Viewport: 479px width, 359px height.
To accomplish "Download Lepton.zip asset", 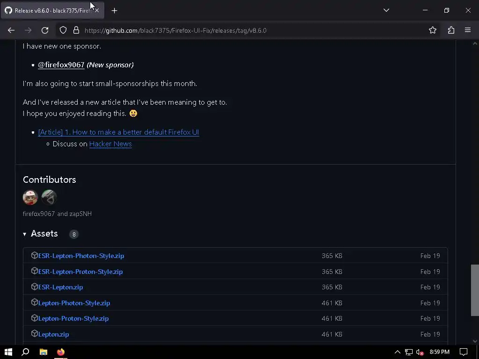I will pos(53,334).
